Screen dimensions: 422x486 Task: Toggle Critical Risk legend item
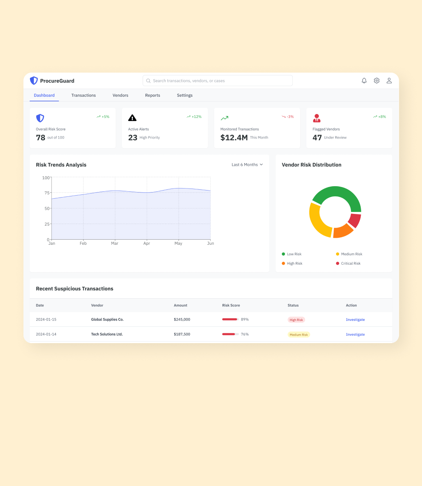click(x=348, y=263)
